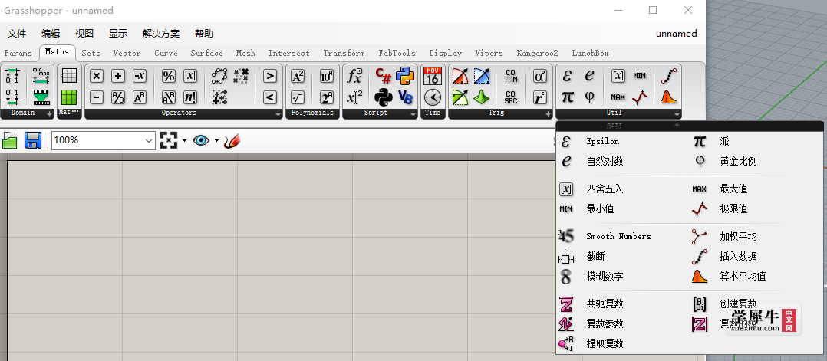This screenshot has width=827, height=361.
Task: Select the red Sine trig icon
Action: (460, 76)
